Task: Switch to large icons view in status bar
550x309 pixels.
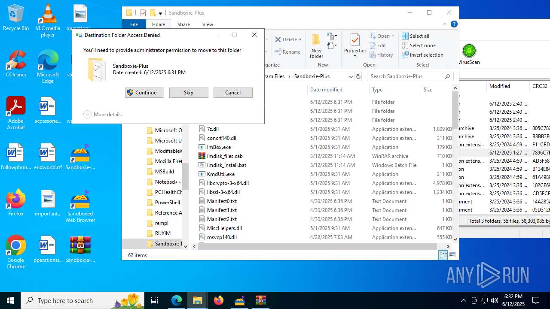Action: coord(452,255)
